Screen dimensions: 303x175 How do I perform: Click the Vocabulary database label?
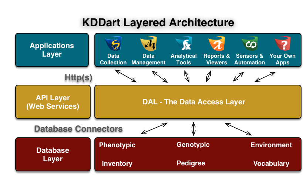(x=271, y=163)
